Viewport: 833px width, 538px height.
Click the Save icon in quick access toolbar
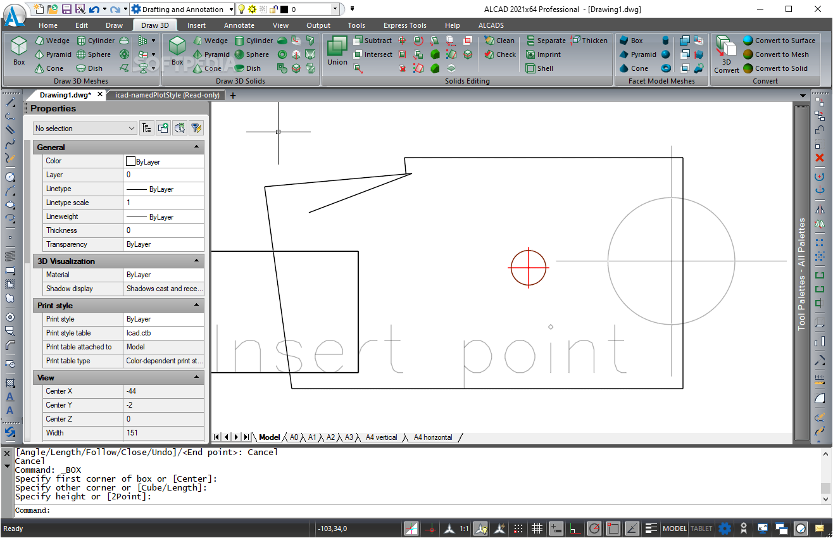[66, 9]
